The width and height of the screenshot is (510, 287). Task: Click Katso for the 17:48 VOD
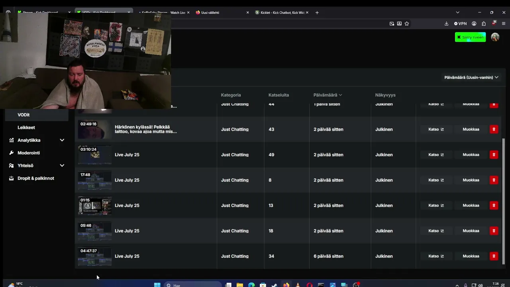436,180
